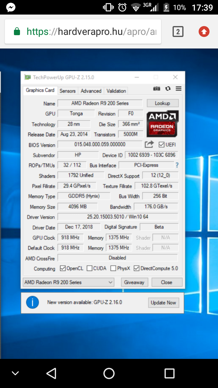Click the GPU field showing Tonga
This screenshot has height=388, width=218.
coord(76,114)
